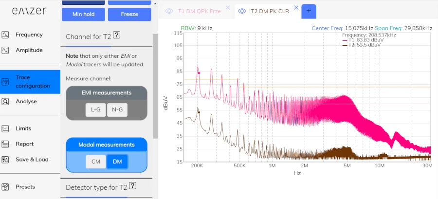The height and width of the screenshot is (199, 438).
Task: Click the Analyse magnifier icon
Action: point(6,102)
